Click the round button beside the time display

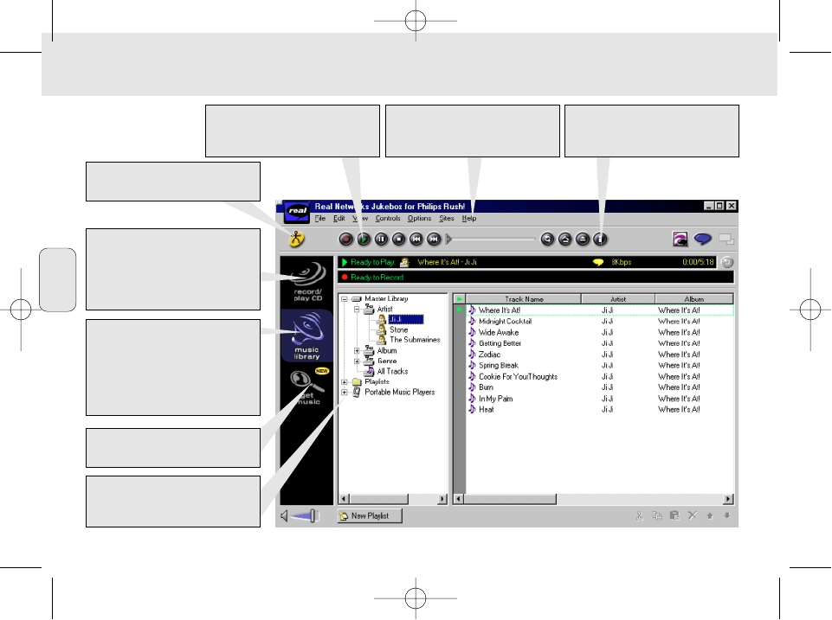click(727, 262)
